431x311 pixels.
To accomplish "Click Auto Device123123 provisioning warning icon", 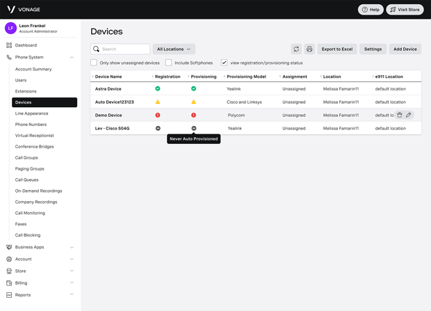I will point(194,102).
